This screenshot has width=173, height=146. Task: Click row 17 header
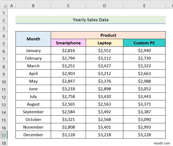4,135
